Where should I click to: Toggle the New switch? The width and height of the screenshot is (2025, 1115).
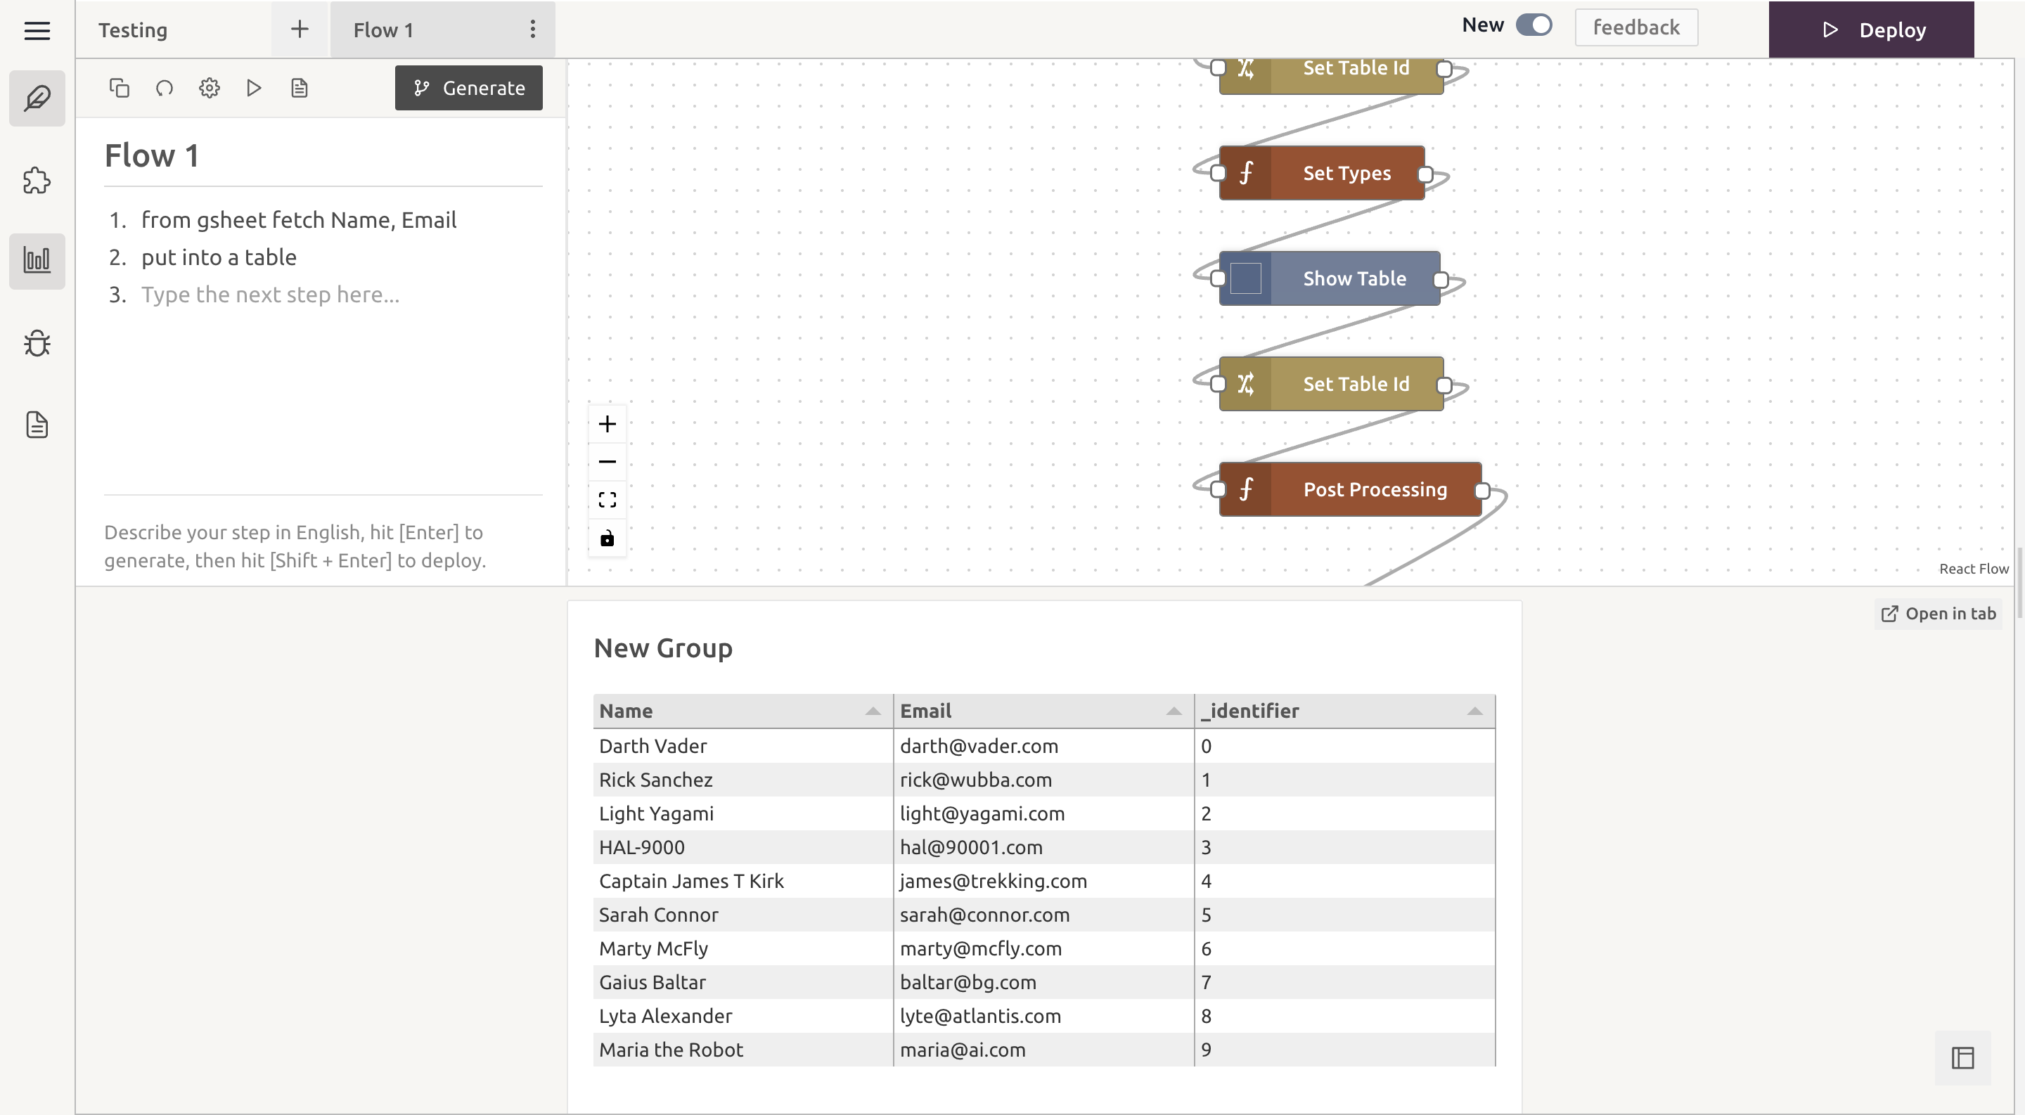tap(1533, 25)
